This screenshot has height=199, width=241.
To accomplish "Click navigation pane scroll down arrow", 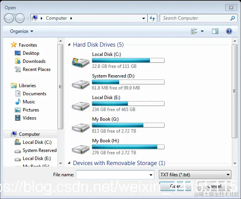I will pyautogui.click(x=61, y=163).
